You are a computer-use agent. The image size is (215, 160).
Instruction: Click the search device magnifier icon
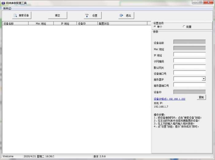click(x=15, y=15)
